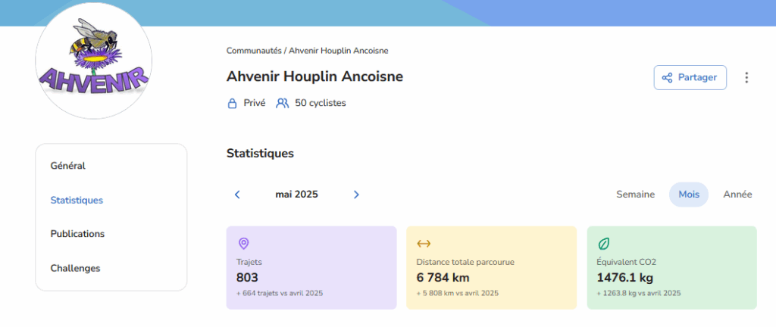The width and height of the screenshot is (776, 327).
Task: Open the Challenges sidebar section
Action: click(x=75, y=268)
